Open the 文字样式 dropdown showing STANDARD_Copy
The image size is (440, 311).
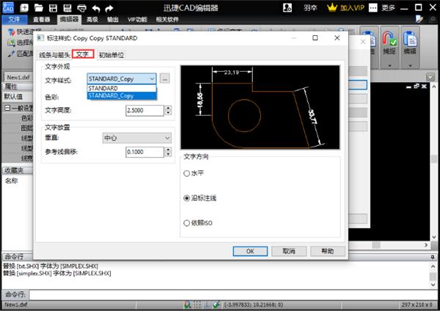pyautogui.click(x=121, y=78)
